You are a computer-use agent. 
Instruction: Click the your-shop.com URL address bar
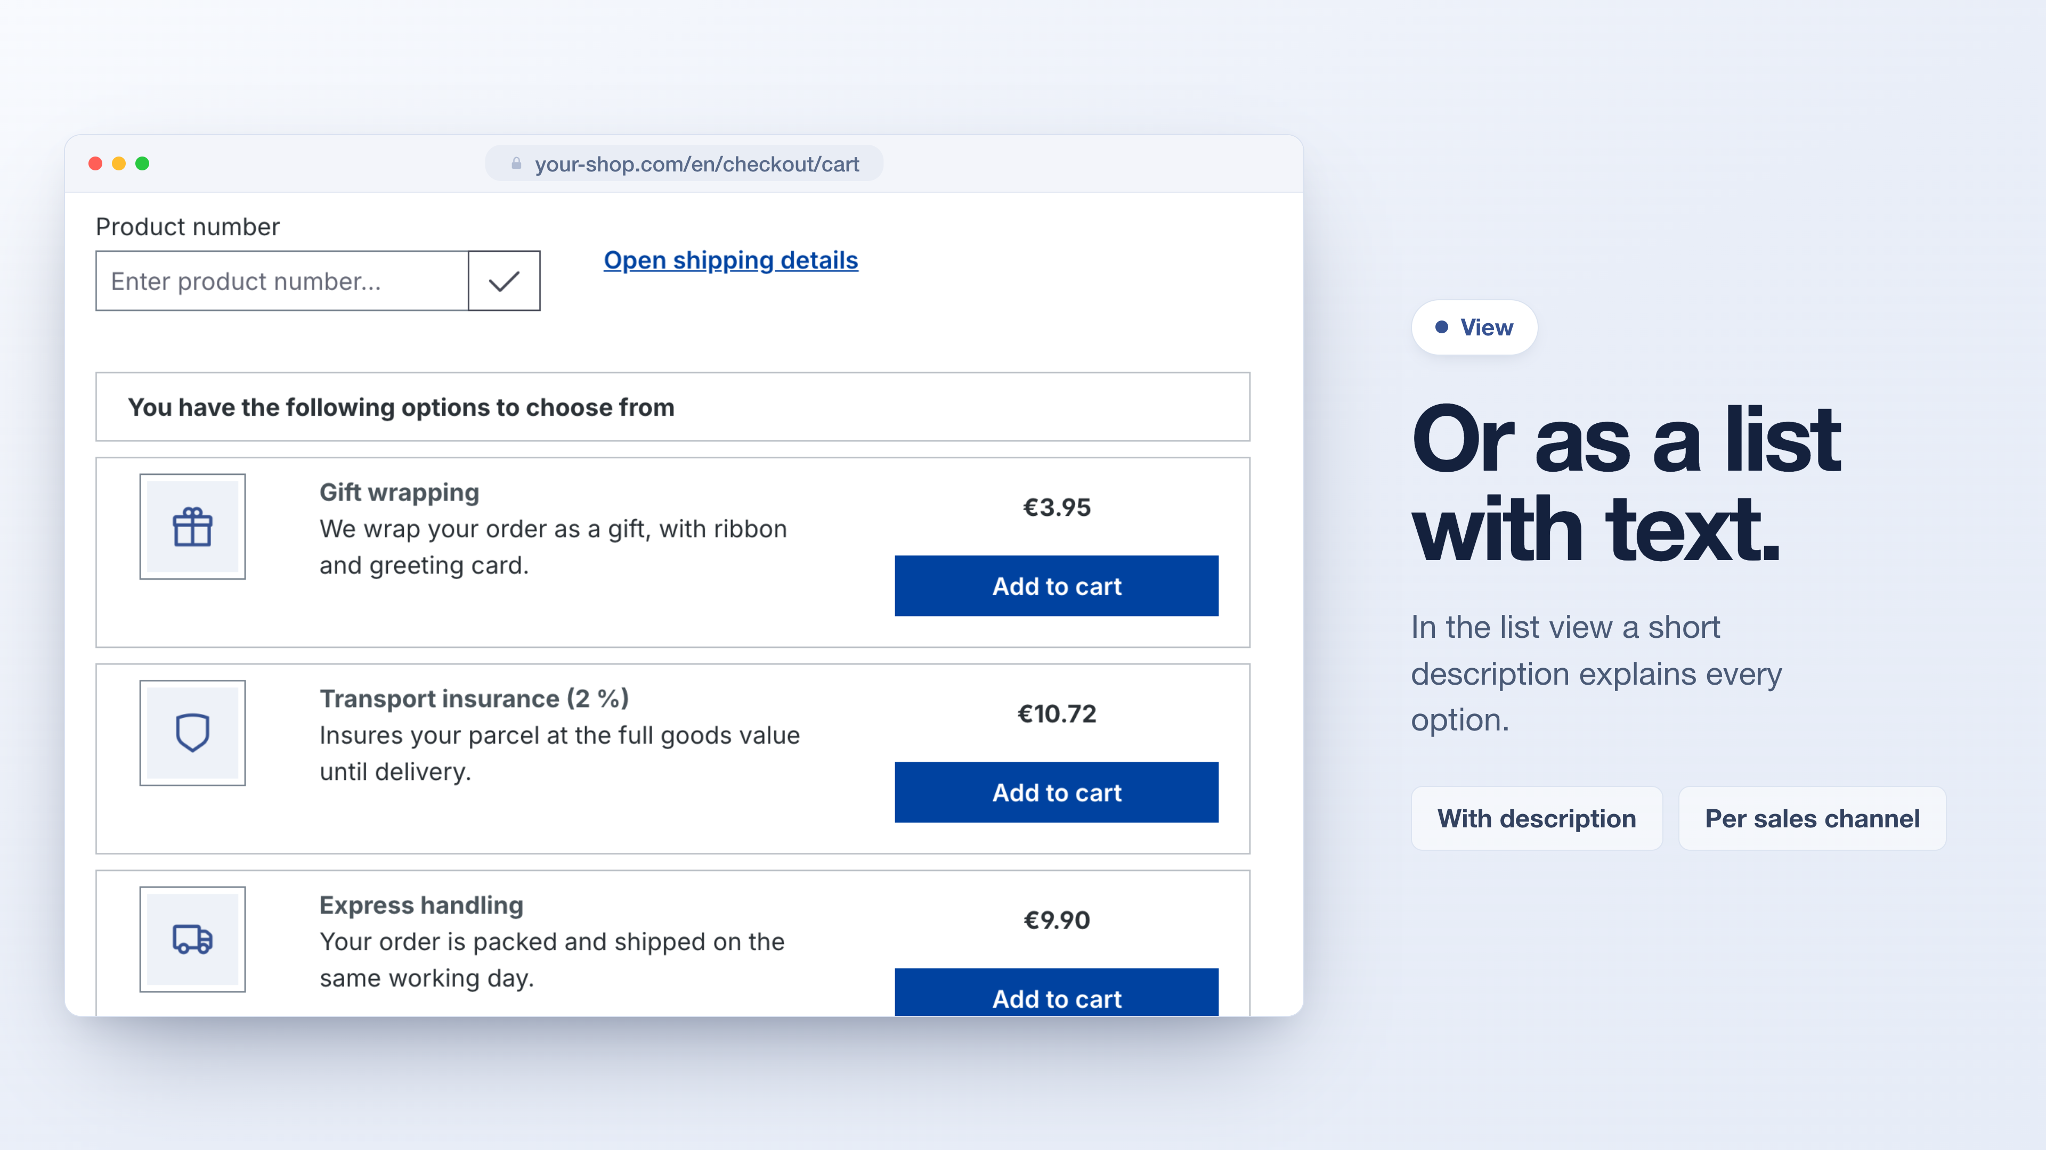tap(684, 163)
